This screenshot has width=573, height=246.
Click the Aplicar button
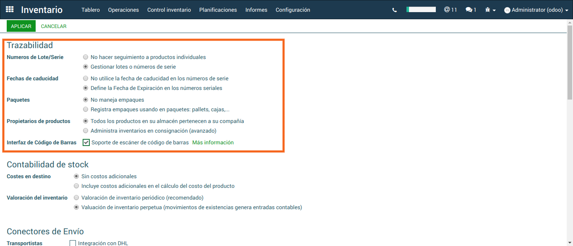pos(21,26)
